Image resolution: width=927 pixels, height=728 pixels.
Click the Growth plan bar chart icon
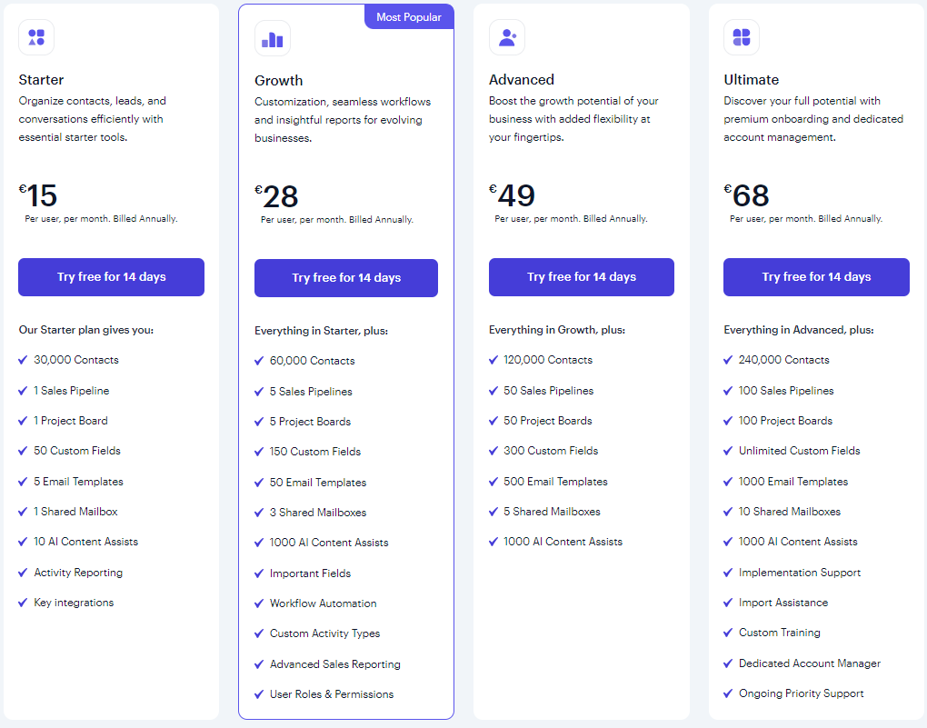[x=273, y=39]
